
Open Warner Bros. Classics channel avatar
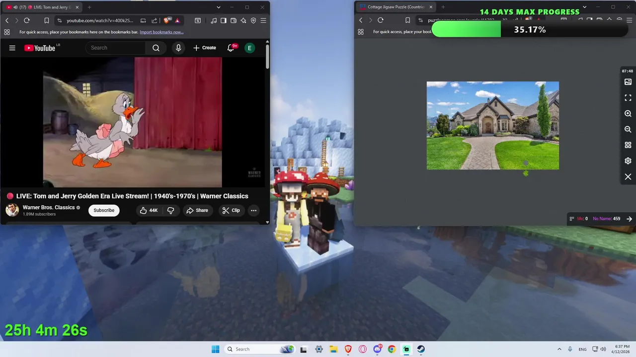coord(12,210)
